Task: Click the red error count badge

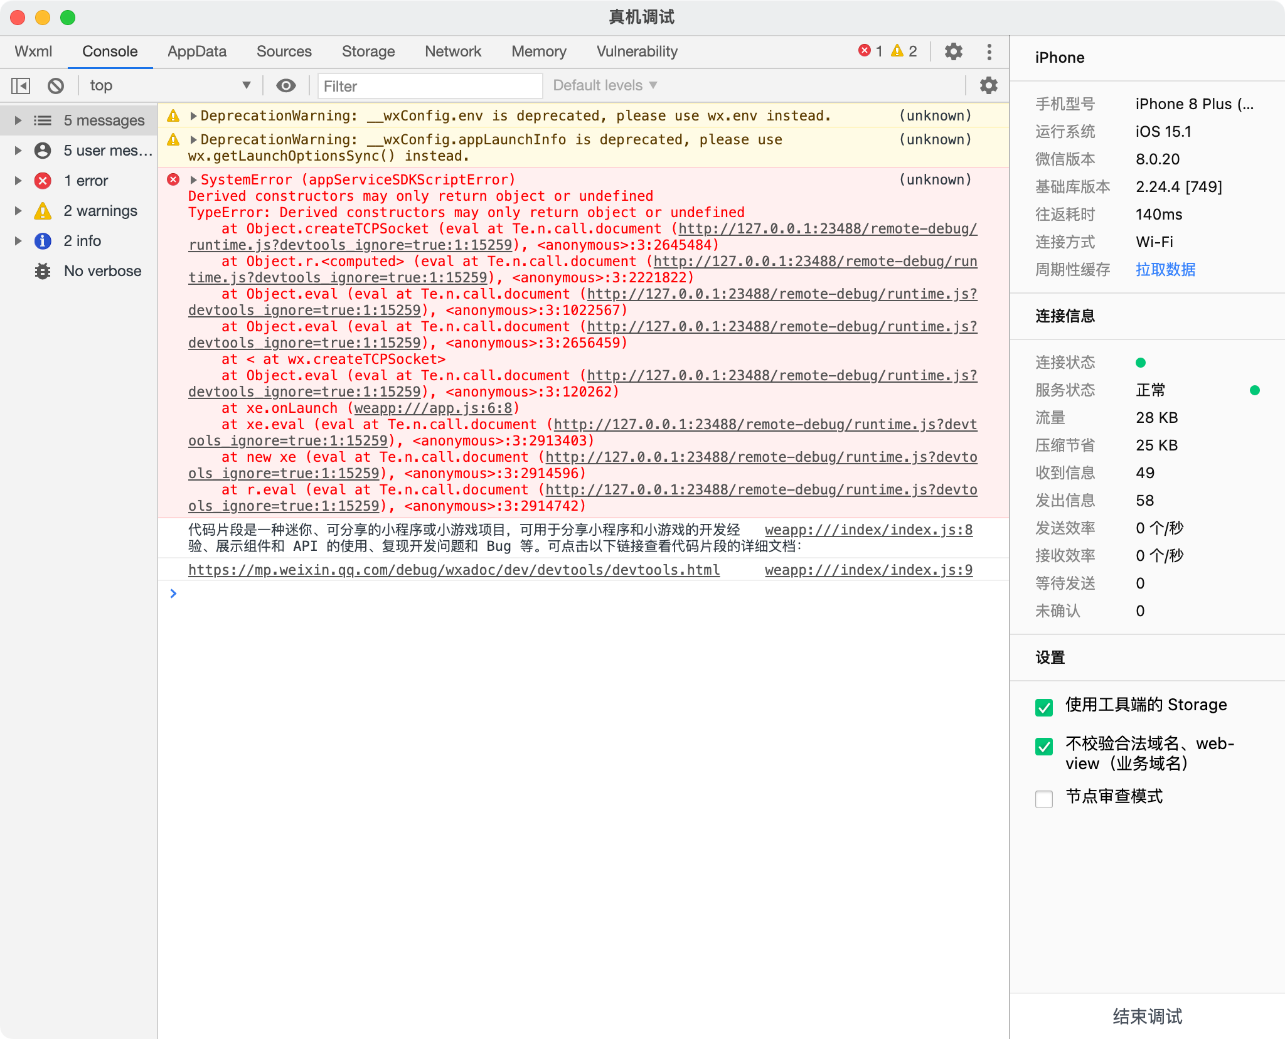Action: [870, 51]
